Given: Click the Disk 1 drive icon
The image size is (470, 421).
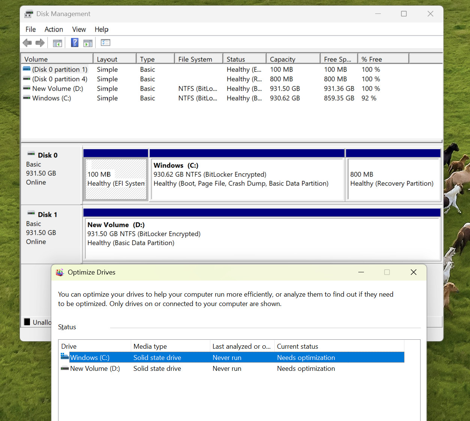Looking at the screenshot, I should tap(31, 213).
